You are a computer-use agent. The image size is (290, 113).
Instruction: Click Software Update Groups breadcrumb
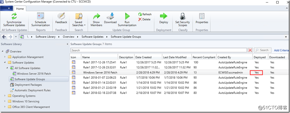(x=126, y=37)
